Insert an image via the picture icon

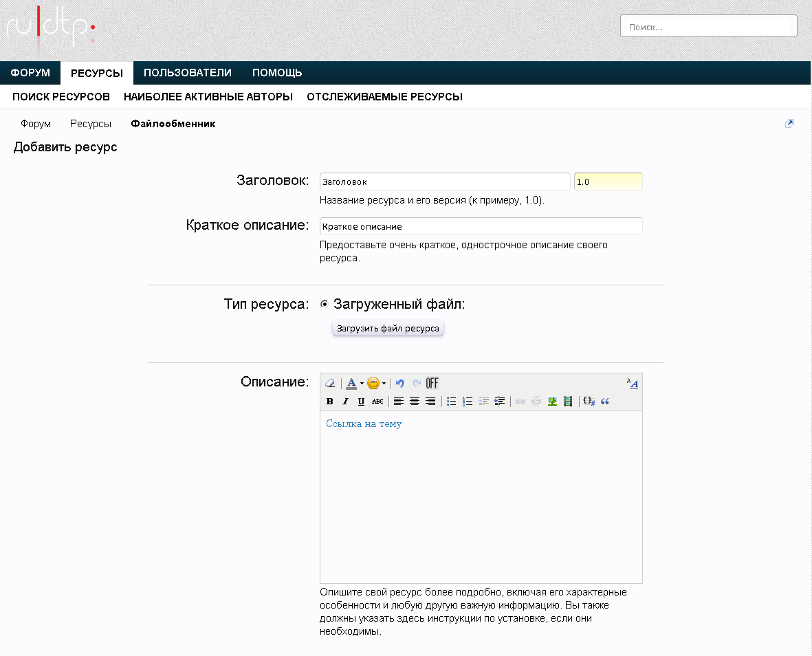click(x=553, y=402)
